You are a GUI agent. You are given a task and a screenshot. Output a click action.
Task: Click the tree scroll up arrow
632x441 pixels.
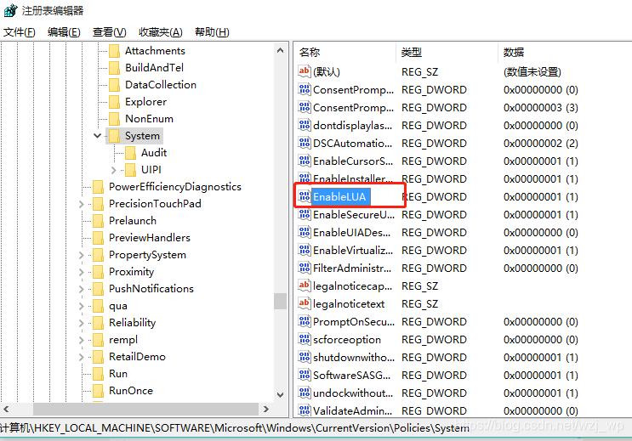(x=280, y=50)
